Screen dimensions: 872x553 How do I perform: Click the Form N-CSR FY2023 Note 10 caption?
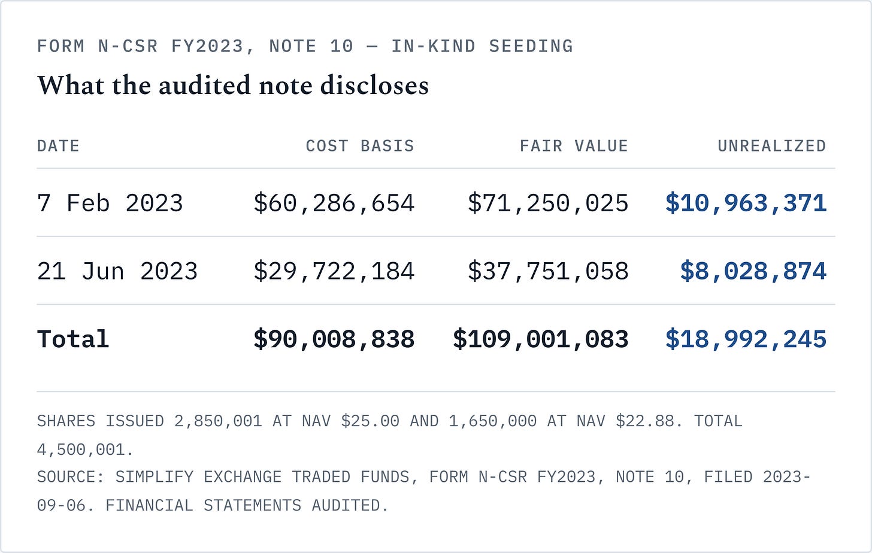(x=305, y=46)
